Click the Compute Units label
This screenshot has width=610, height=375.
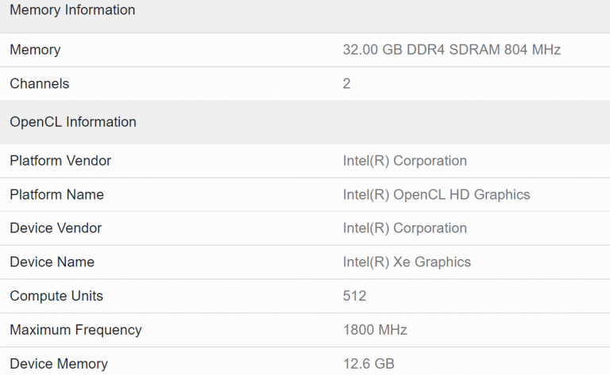(x=56, y=297)
